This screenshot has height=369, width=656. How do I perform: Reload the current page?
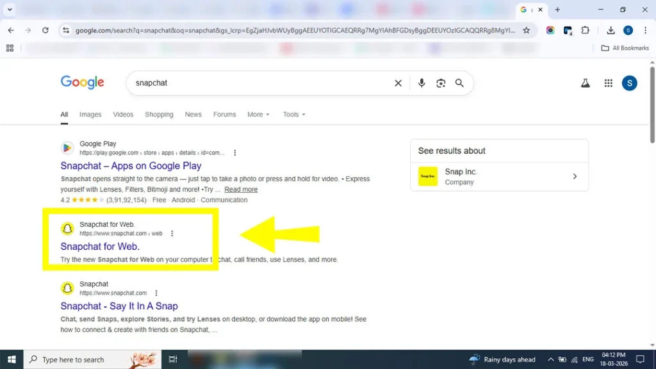point(45,30)
